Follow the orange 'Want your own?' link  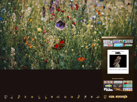(x=118, y=72)
